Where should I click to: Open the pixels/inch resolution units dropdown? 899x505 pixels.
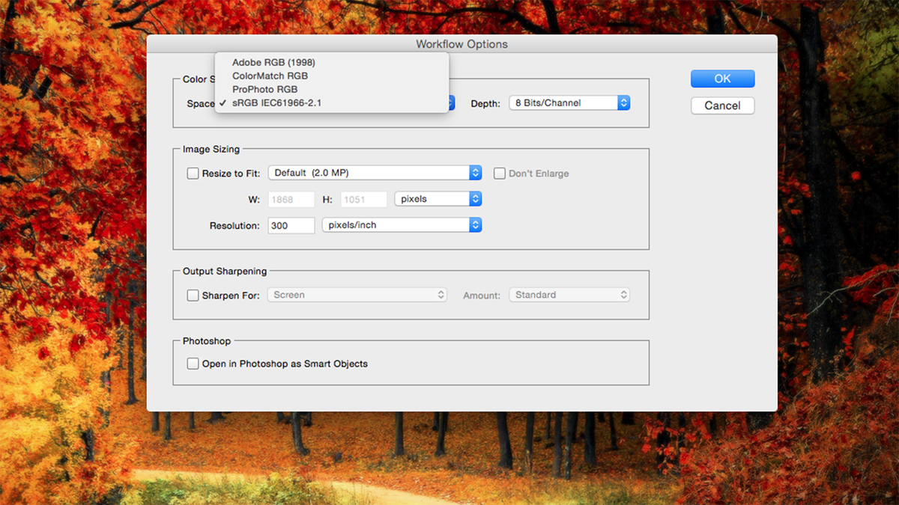[401, 224]
